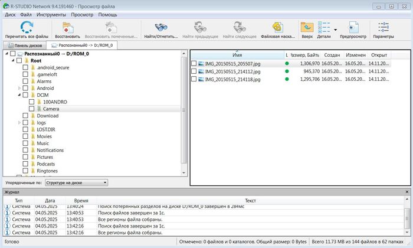Tick the Pictures folder checkbox
The height and width of the screenshot is (248, 413).
25,157
